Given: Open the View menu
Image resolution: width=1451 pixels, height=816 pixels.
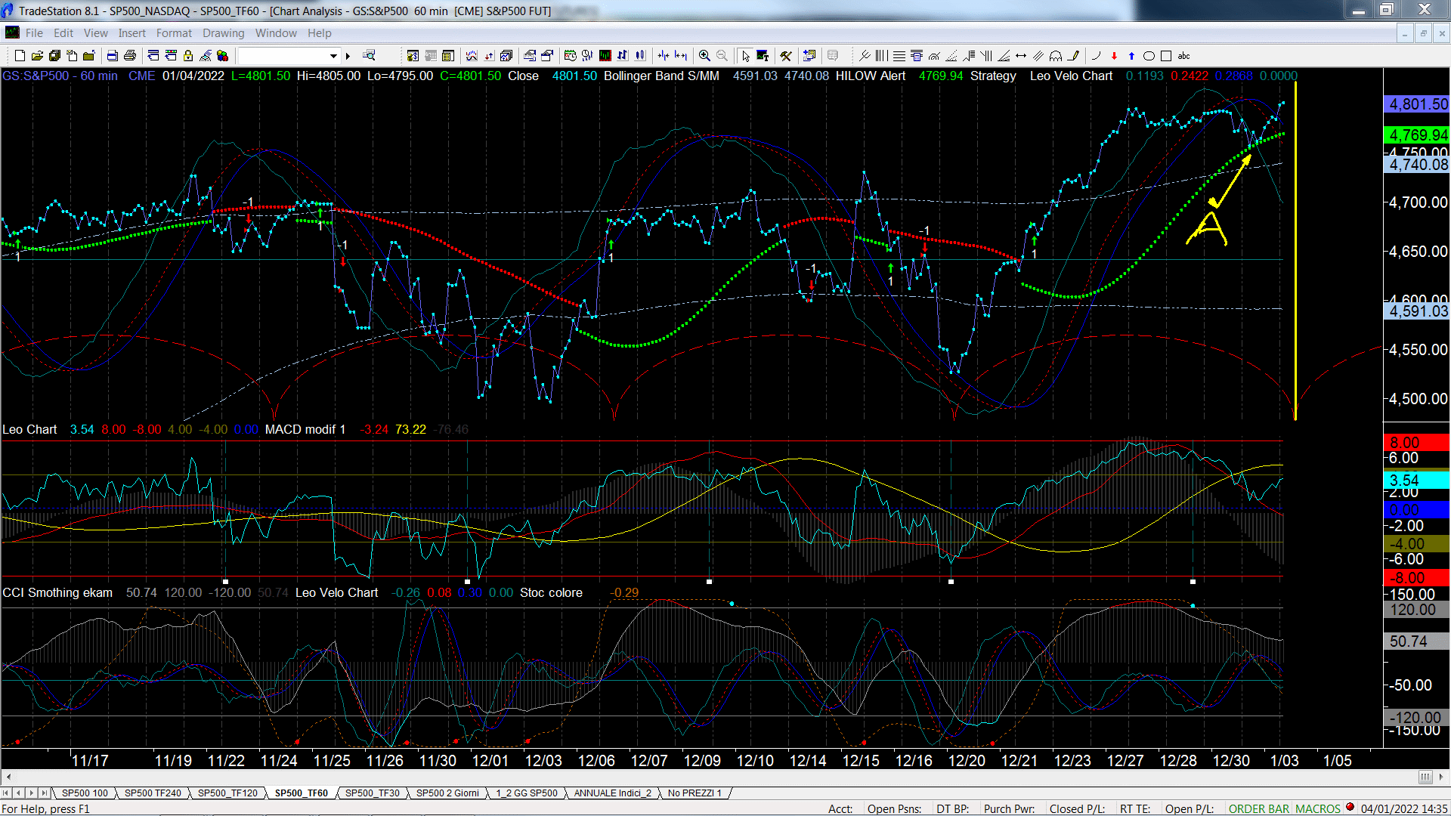Looking at the screenshot, I should [95, 33].
